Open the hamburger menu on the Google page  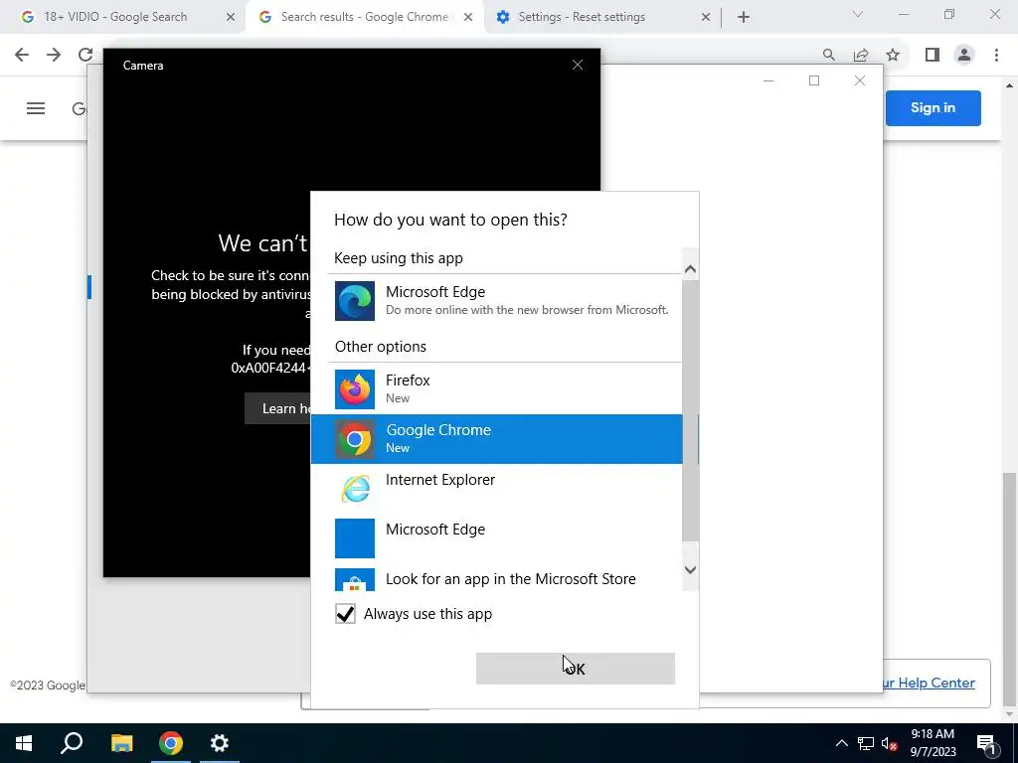36,108
